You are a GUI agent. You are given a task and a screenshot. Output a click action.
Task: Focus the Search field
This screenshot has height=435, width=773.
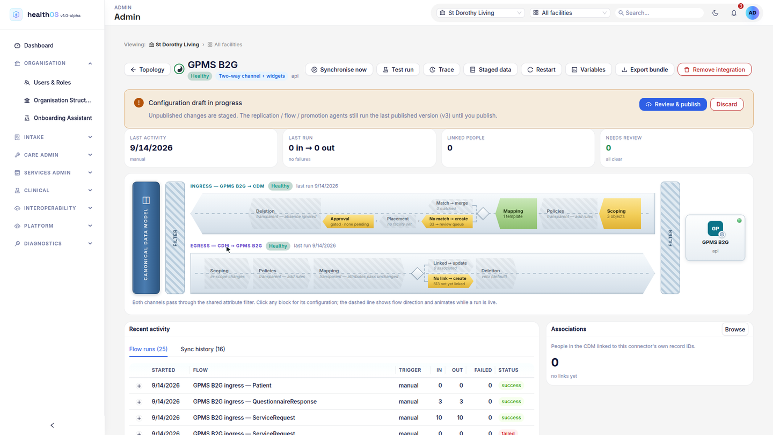659,13
